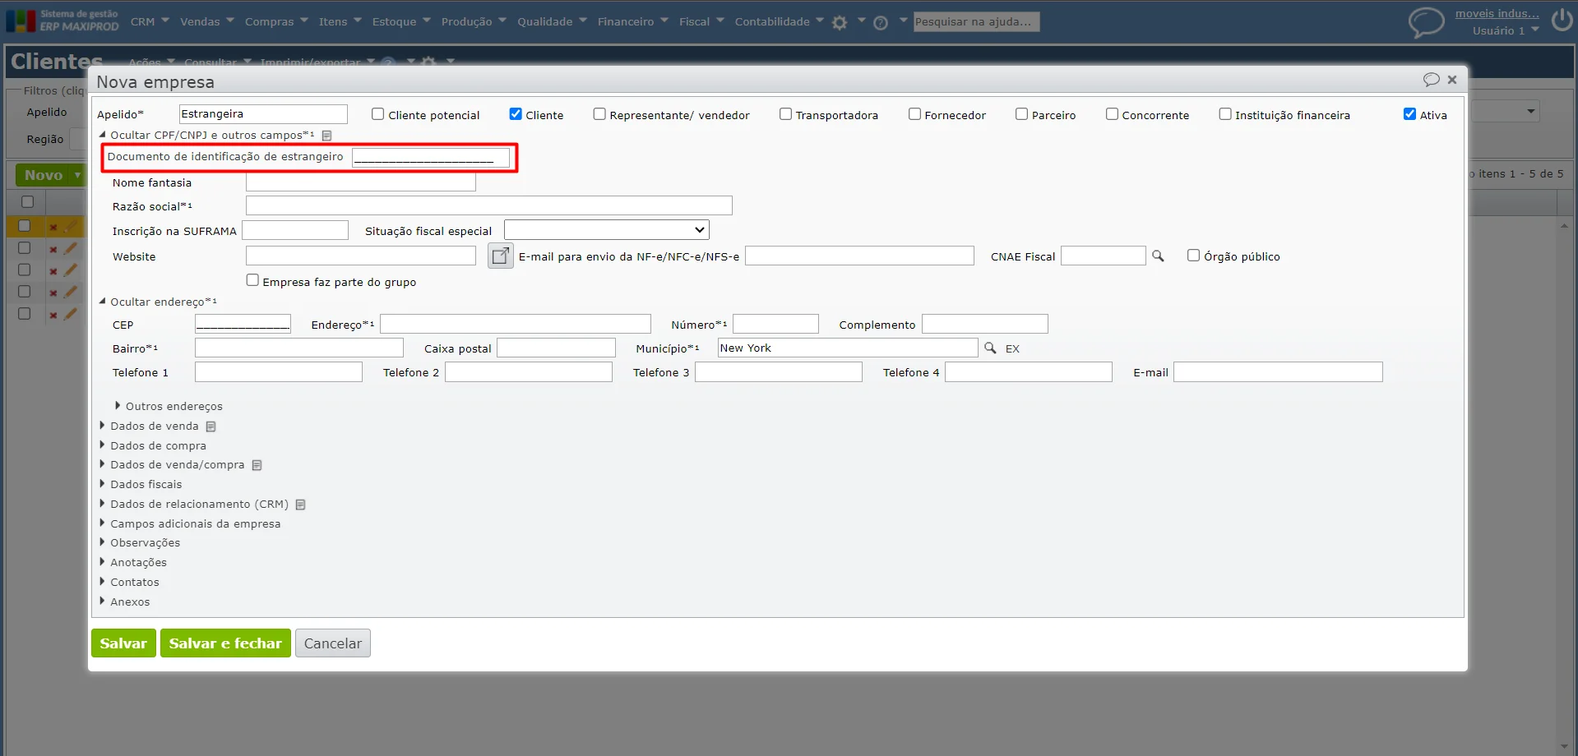Toggle the select-all checkbox in Clientes grid header

(27, 201)
